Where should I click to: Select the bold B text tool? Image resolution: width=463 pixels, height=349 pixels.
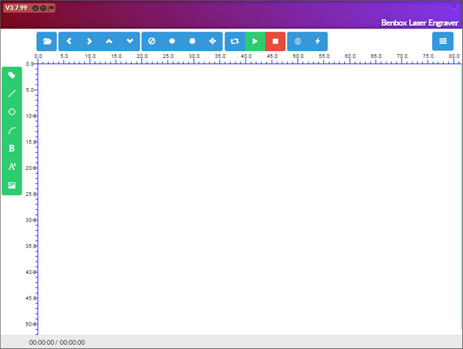pyautogui.click(x=12, y=148)
